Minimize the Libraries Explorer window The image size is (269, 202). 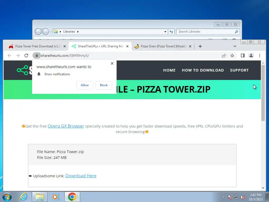click(218, 24)
